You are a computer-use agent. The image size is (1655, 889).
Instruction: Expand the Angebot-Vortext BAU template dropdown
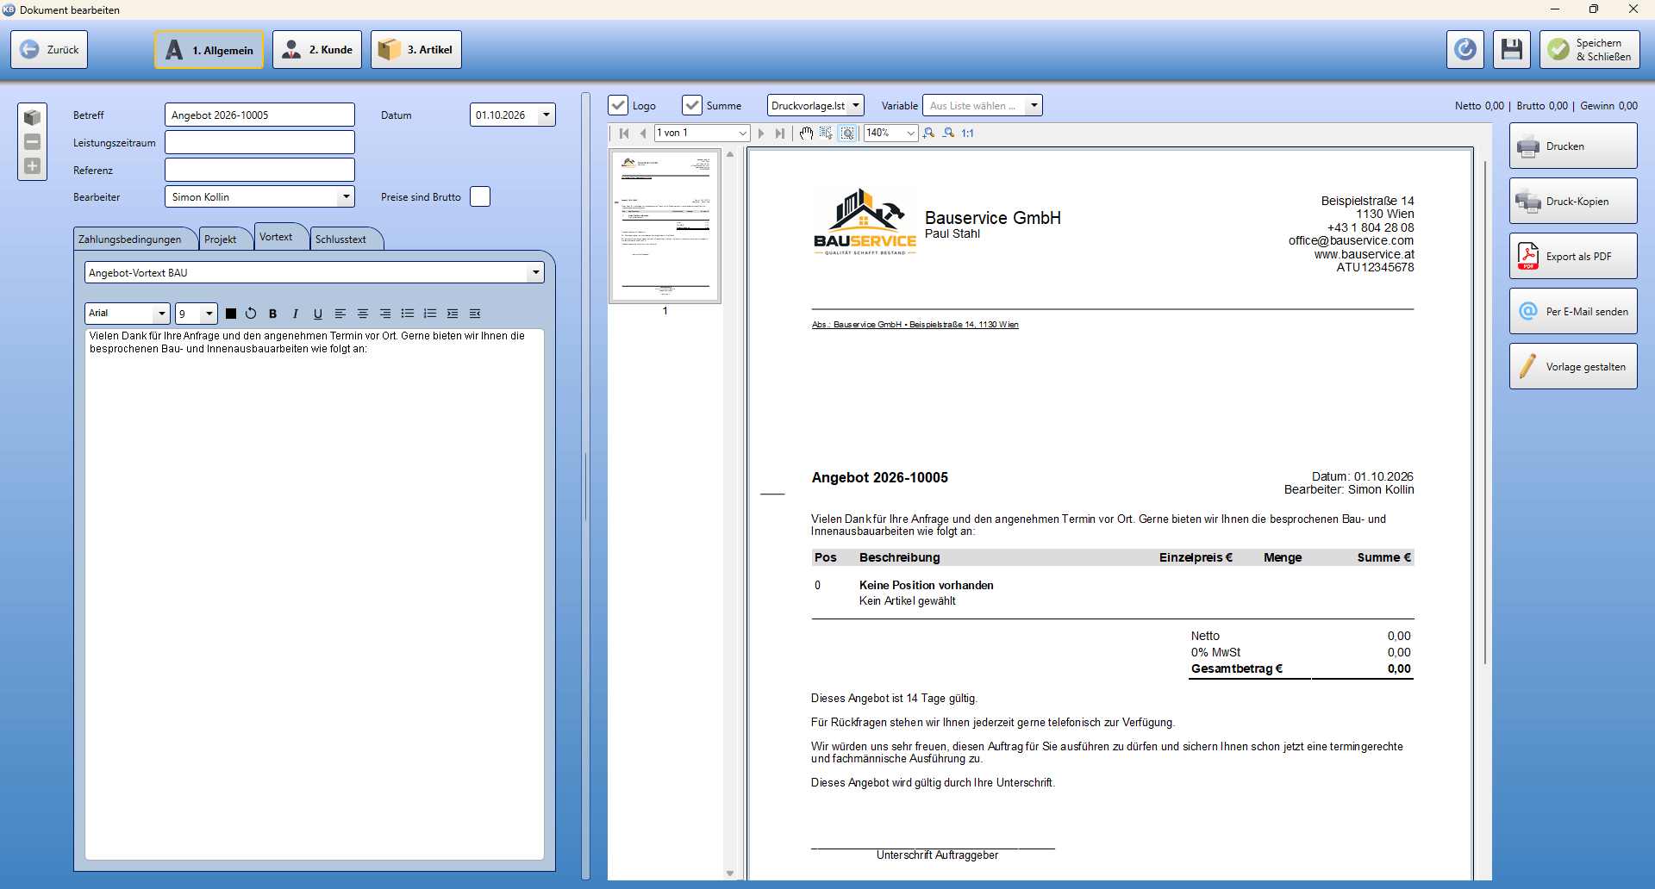tap(535, 272)
